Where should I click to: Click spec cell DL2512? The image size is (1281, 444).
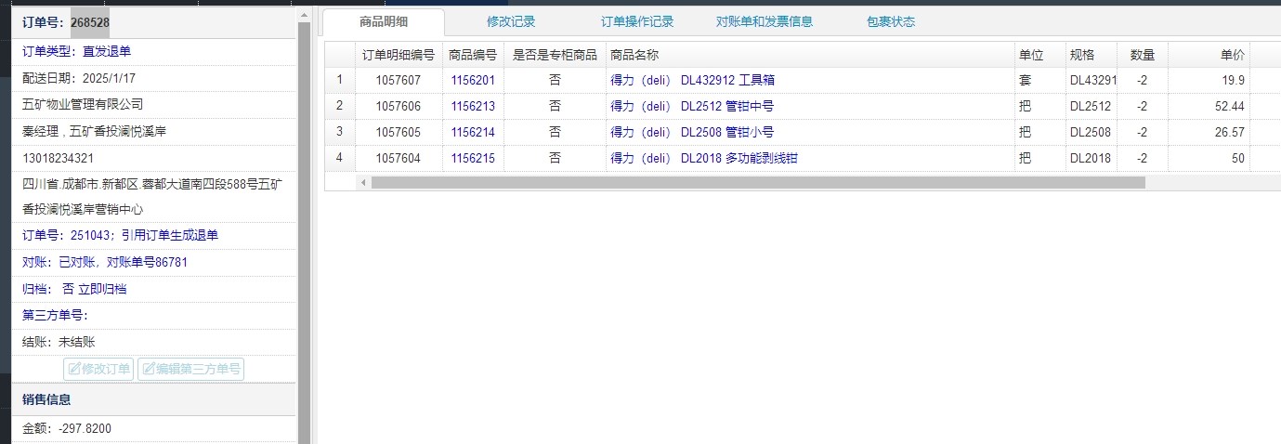1091,107
